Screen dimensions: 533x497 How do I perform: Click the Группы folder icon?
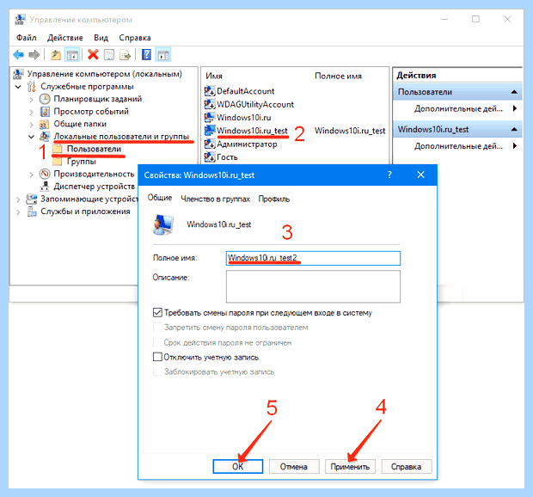click(x=57, y=162)
